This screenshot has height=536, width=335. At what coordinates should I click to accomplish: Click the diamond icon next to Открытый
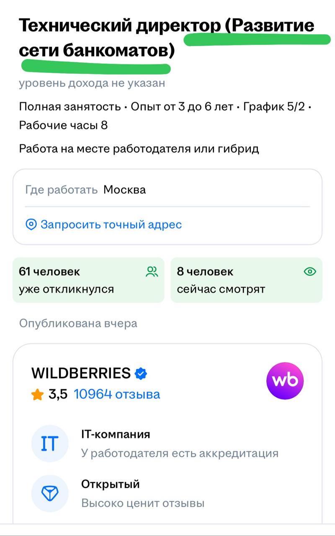tap(50, 493)
